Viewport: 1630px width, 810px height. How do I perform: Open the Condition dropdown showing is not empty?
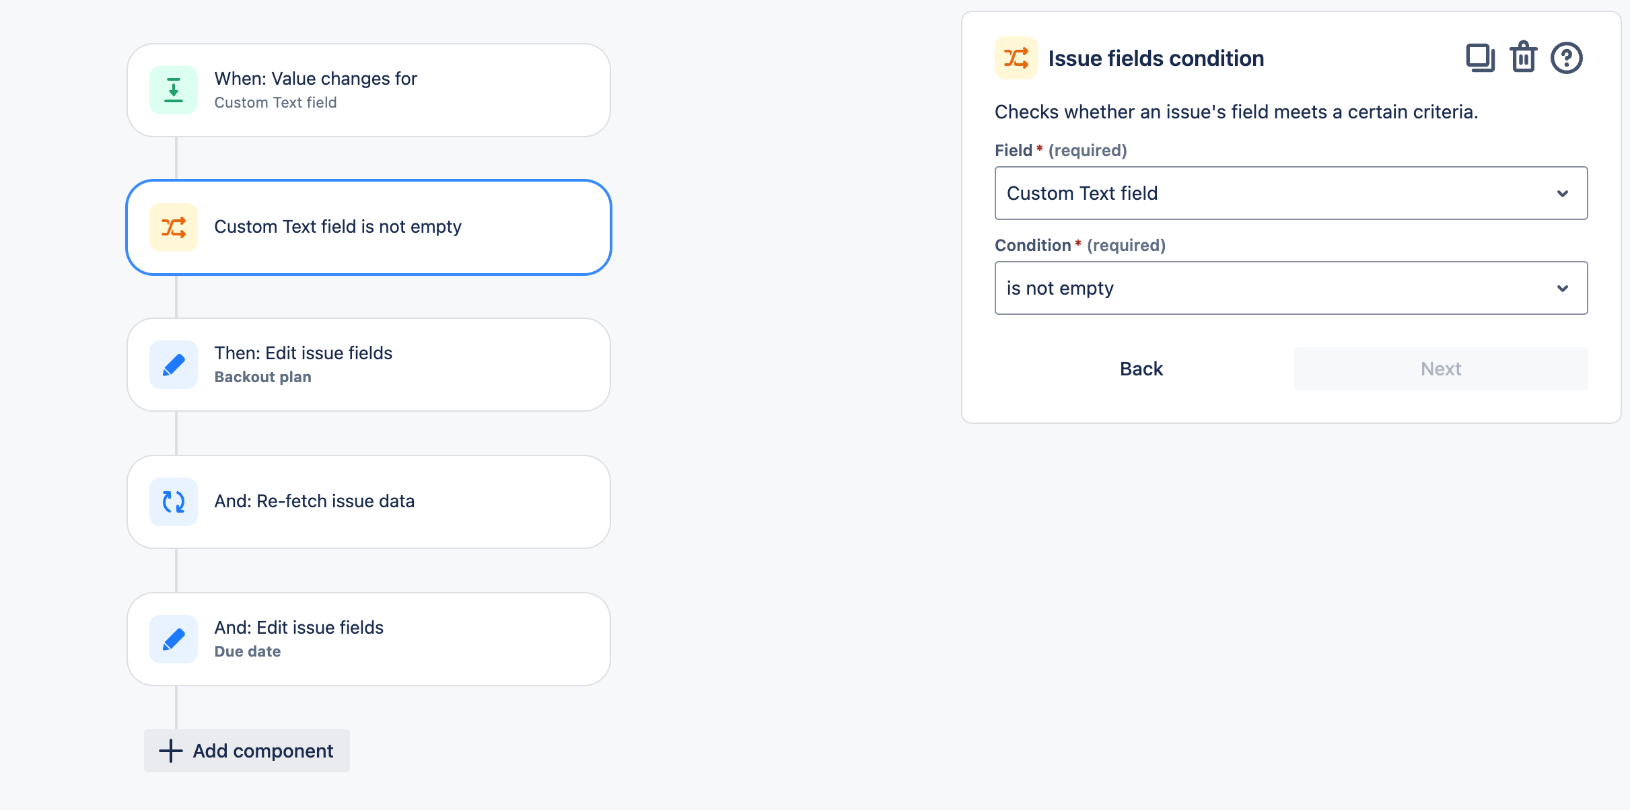(1279, 288)
